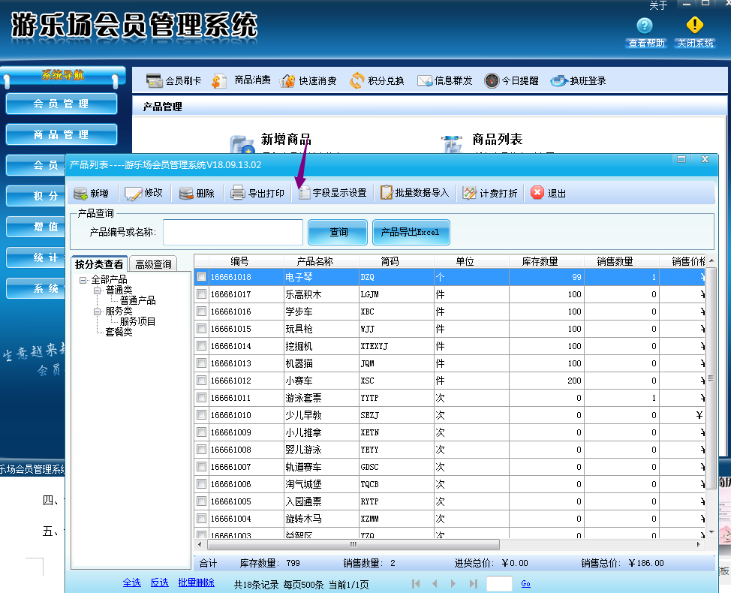This screenshot has height=593, width=731.
Task: Switch to the 高级查询 tab
Action: point(152,264)
